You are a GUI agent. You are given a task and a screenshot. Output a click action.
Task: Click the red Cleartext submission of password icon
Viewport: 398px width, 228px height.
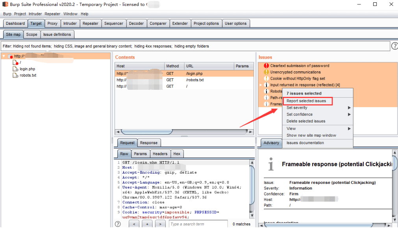point(266,65)
